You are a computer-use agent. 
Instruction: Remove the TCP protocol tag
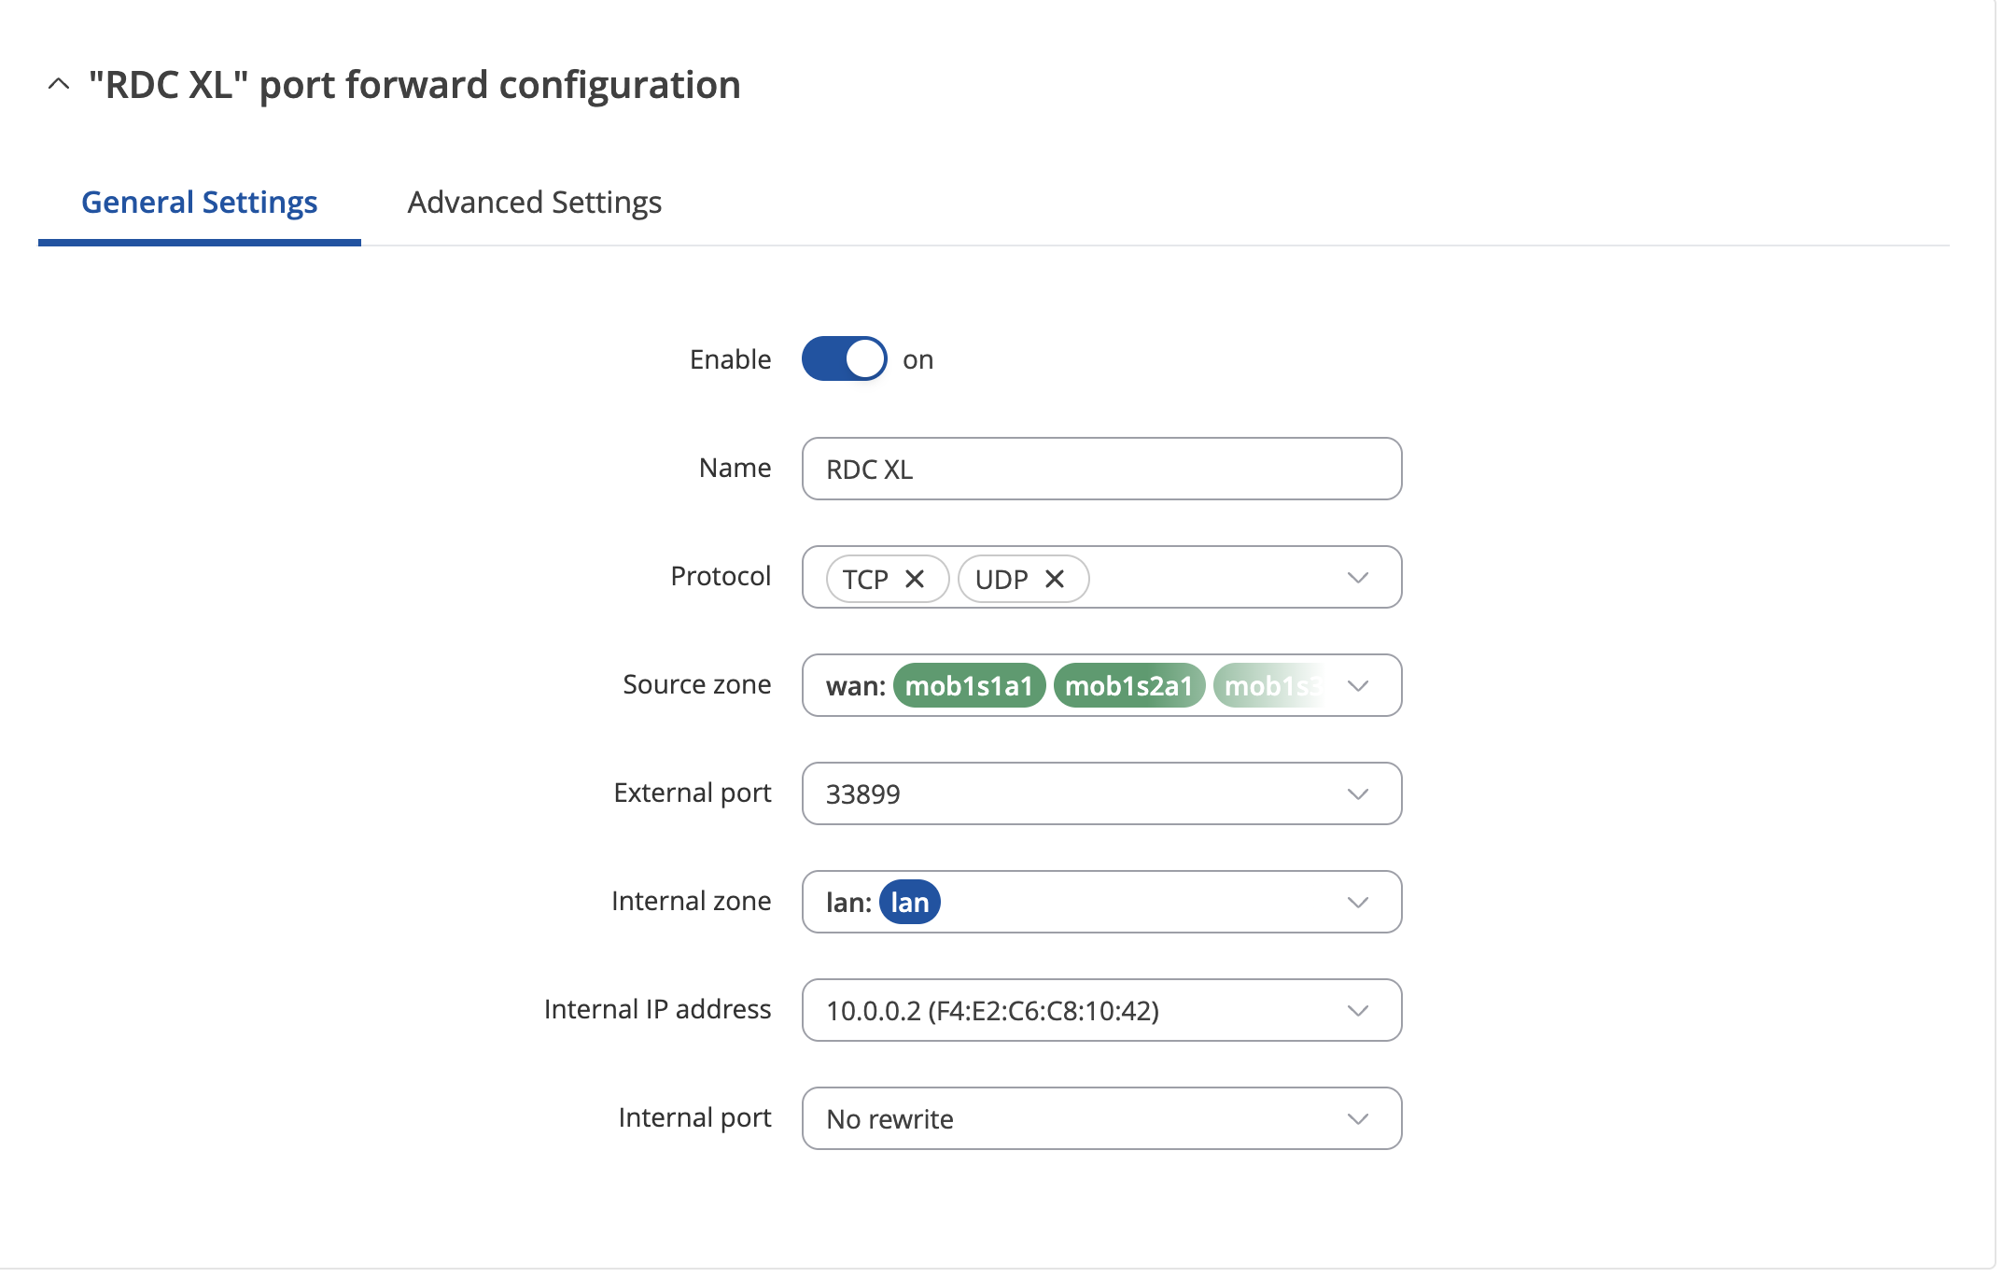click(x=915, y=579)
